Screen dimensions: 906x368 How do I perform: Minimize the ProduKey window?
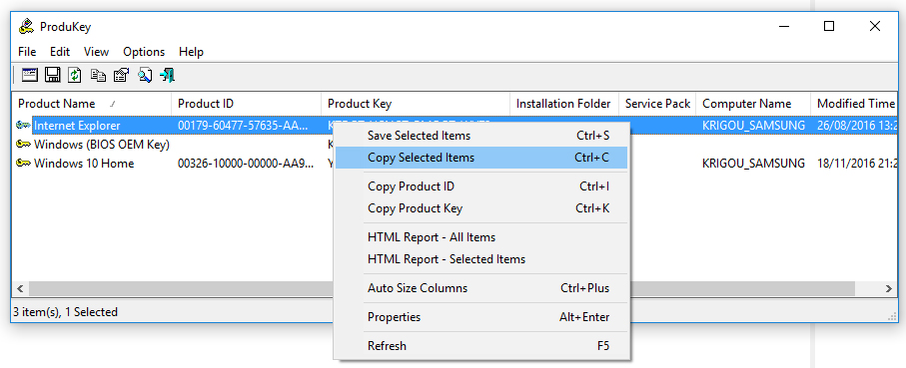click(x=784, y=26)
